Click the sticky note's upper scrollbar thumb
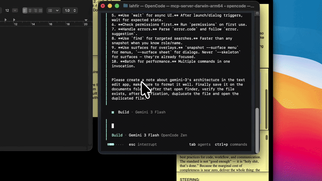322x181 pixels. pyautogui.click(x=266, y=109)
